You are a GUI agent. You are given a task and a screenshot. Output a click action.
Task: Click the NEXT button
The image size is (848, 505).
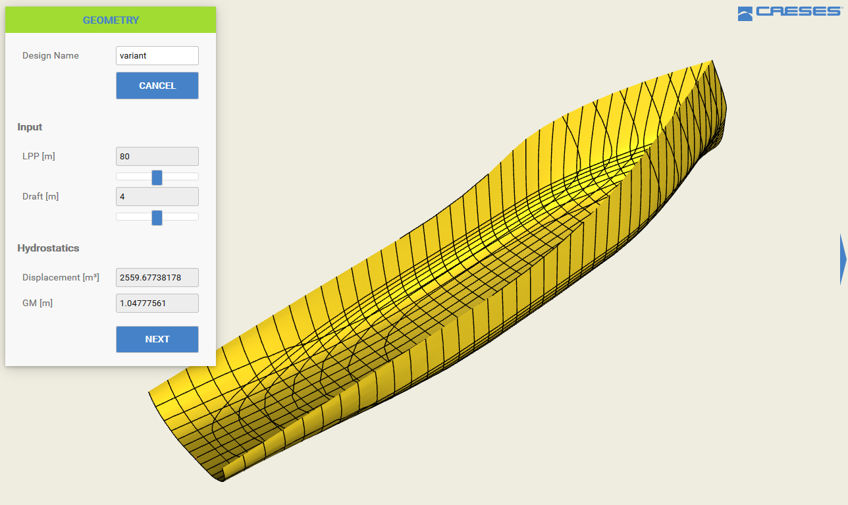[157, 339]
